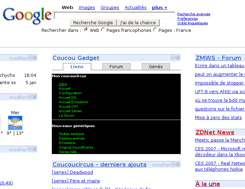This screenshot has height=189, width=245.
Task: Open the Mise à zero des stats thread
Action: pos(218,117)
